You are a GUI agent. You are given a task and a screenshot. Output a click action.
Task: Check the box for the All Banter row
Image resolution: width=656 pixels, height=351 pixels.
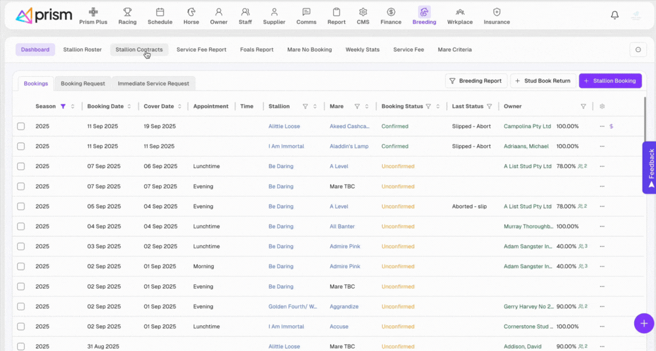21,227
